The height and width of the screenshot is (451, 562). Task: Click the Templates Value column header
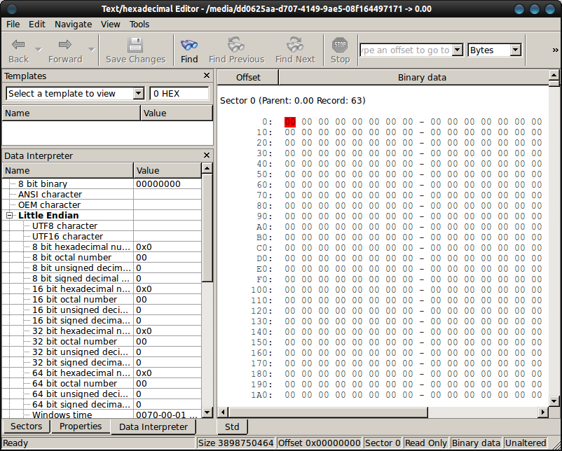(177, 113)
